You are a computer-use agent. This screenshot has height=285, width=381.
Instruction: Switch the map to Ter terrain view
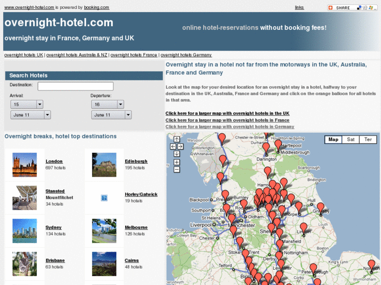[x=368, y=140]
